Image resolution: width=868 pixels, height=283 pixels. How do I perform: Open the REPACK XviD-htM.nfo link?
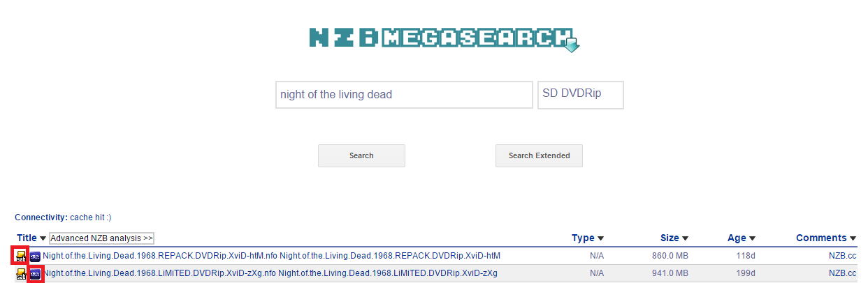(160, 256)
